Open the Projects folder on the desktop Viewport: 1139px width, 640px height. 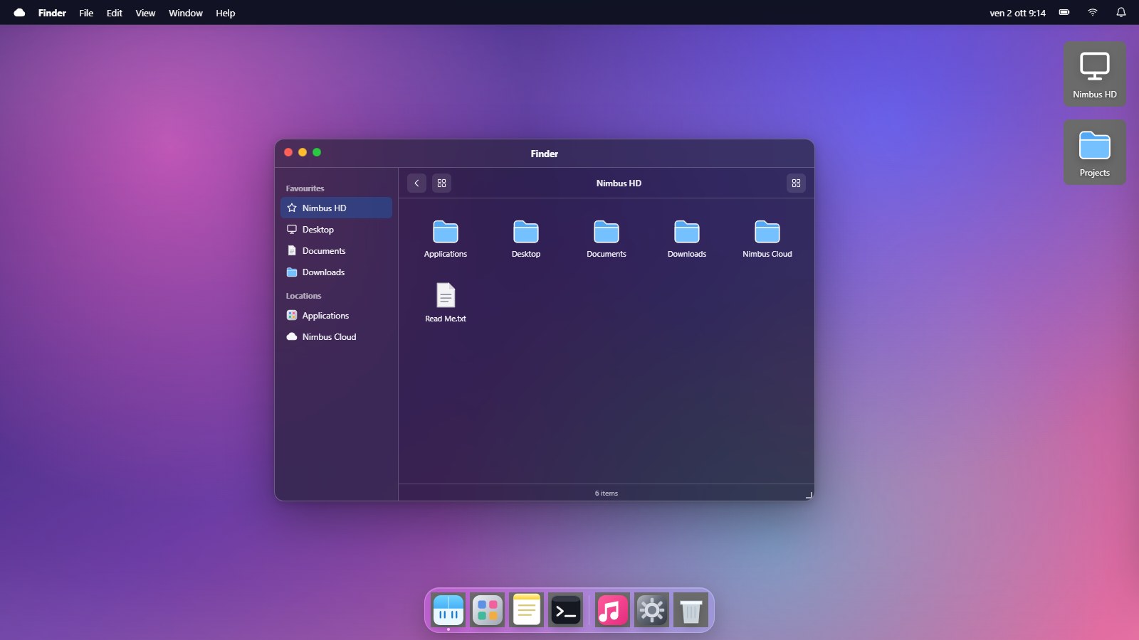(1095, 152)
